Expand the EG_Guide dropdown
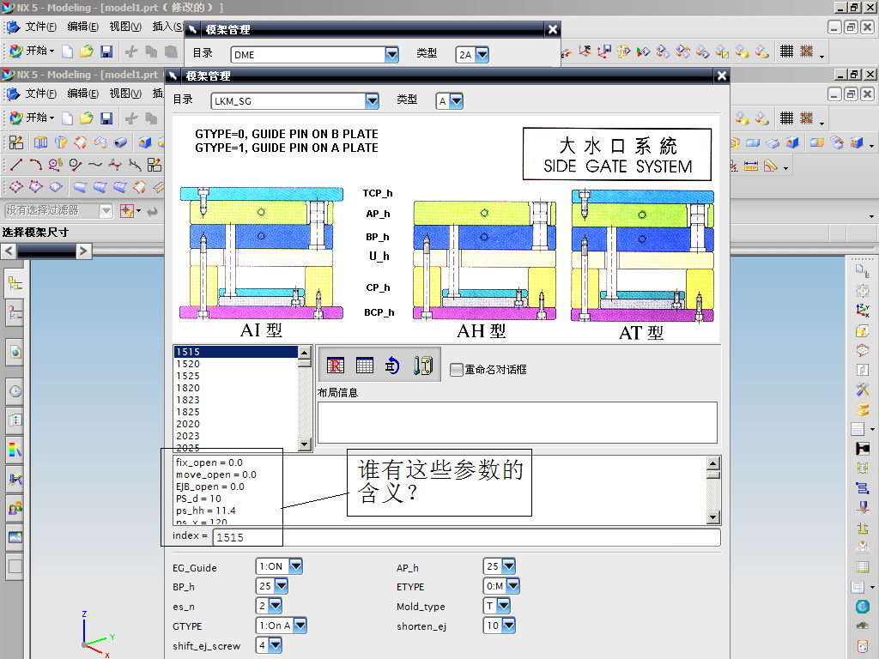This screenshot has width=879, height=659. point(295,566)
